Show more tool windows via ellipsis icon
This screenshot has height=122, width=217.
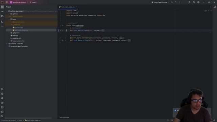[x=2, y=26]
